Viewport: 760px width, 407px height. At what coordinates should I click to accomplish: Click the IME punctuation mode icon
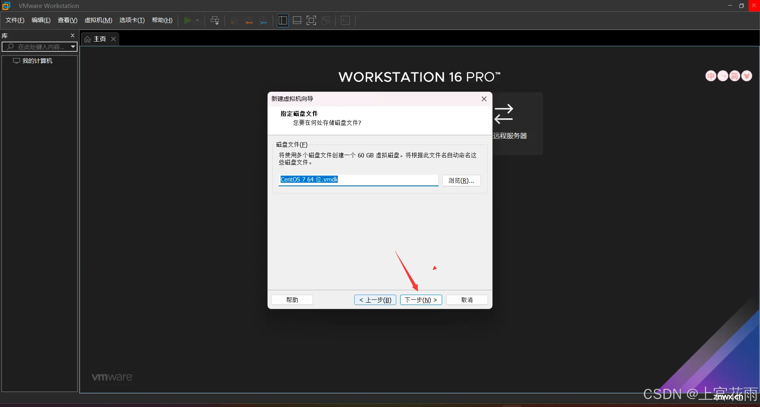723,76
